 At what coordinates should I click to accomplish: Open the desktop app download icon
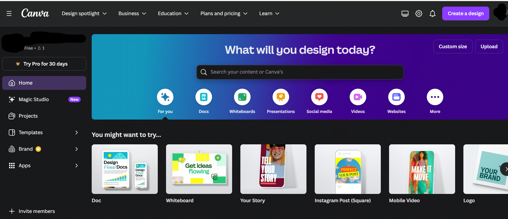coord(405,13)
